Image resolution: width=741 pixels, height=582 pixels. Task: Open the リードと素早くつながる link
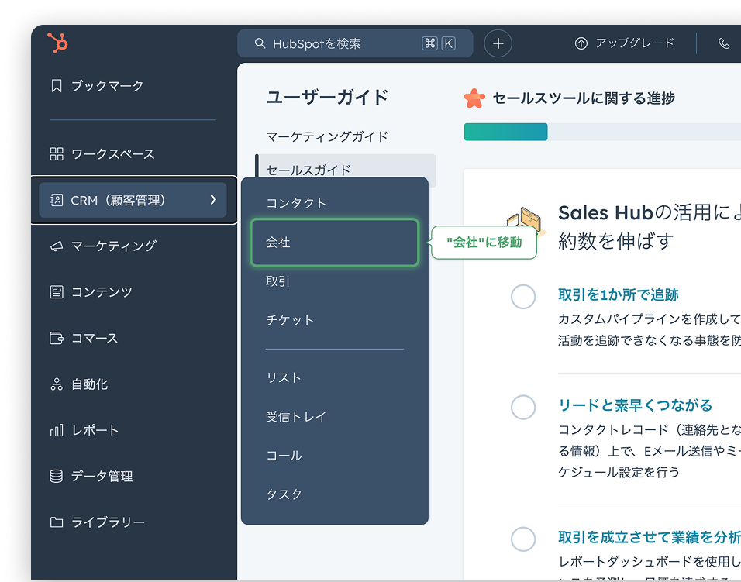coord(635,405)
